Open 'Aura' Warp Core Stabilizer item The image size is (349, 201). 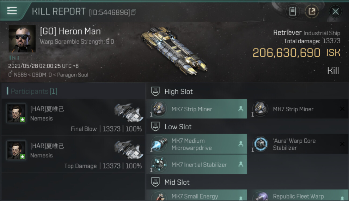pyautogui.click(x=298, y=144)
